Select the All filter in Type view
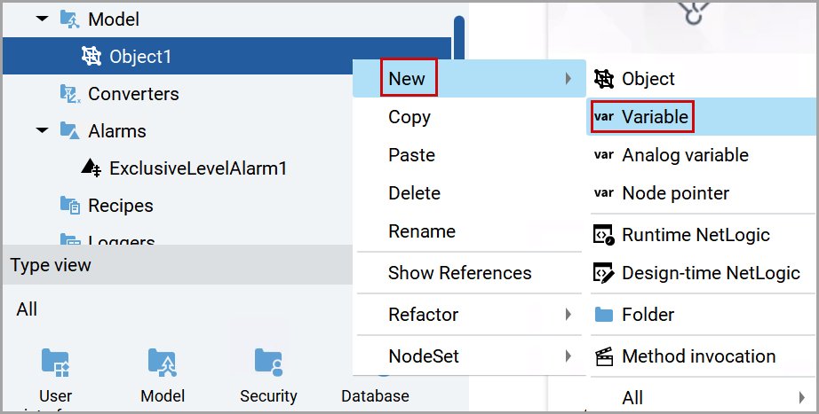The height and width of the screenshot is (414, 819). pyautogui.click(x=27, y=309)
